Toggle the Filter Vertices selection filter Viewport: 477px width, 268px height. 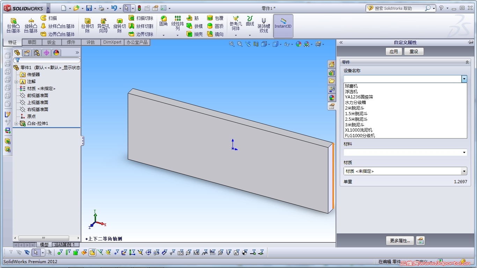click(x=60, y=252)
